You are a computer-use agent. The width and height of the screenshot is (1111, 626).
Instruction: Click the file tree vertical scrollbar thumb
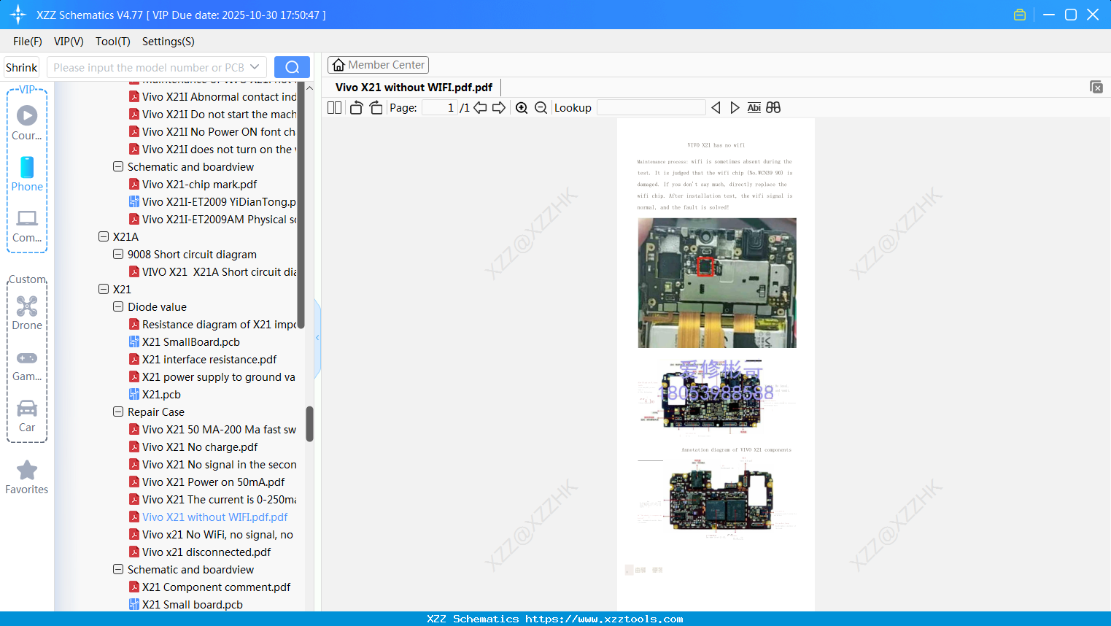coord(309,424)
